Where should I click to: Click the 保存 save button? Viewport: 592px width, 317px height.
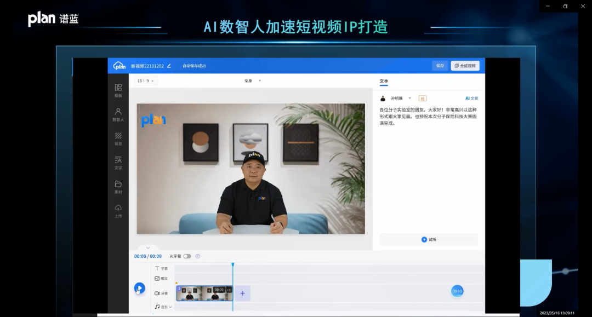440,66
